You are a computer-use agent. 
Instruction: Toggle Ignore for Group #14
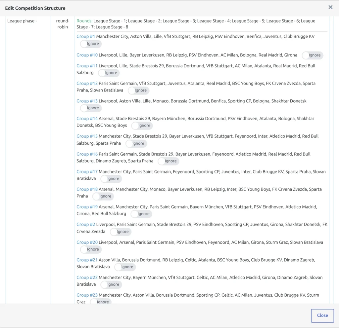pyautogui.click(x=142, y=126)
